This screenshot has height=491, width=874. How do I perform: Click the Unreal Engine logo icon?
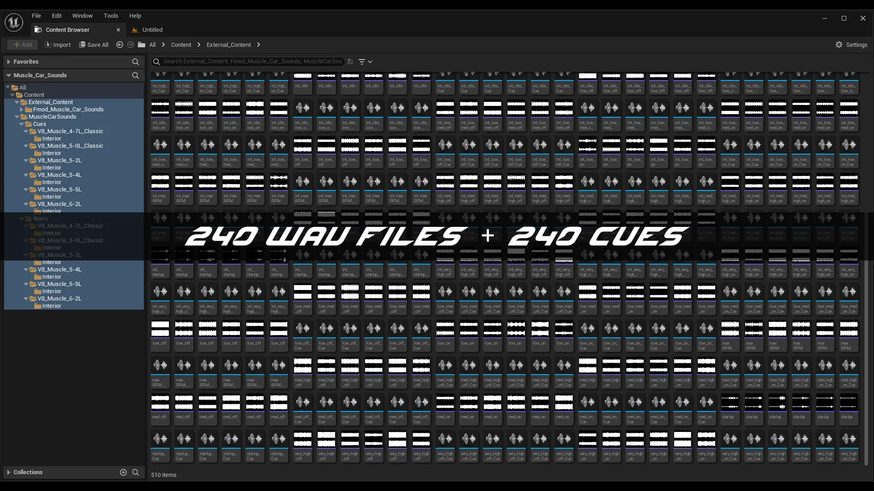(x=14, y=22)
